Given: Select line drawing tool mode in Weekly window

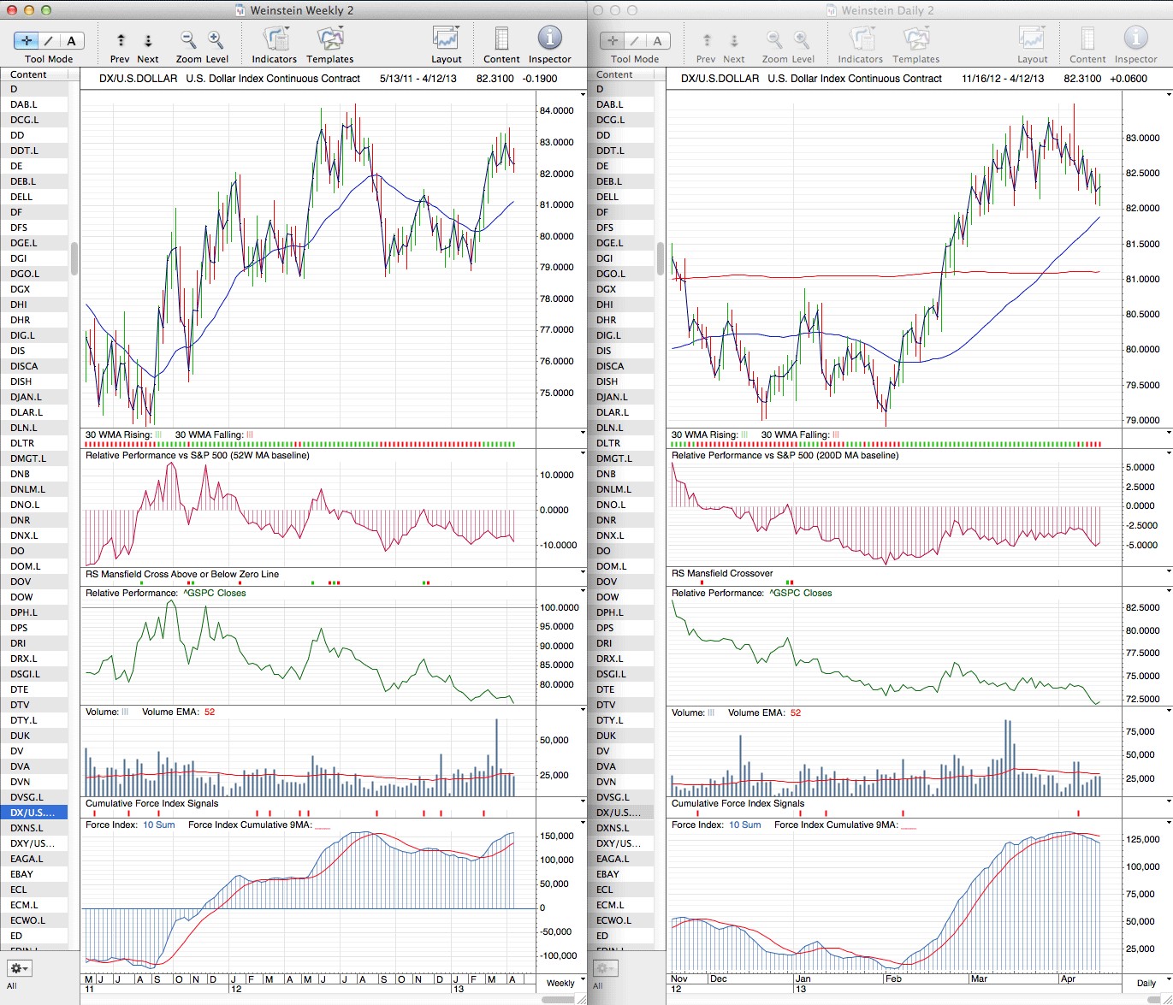Looking at the screenshot, I should (x=49, y=40).
